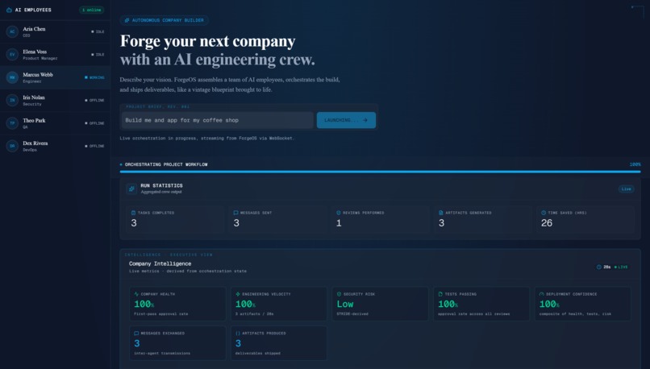Click the orchestration progress bar
The width and height of the screenshot is (650, 369).
380,172
